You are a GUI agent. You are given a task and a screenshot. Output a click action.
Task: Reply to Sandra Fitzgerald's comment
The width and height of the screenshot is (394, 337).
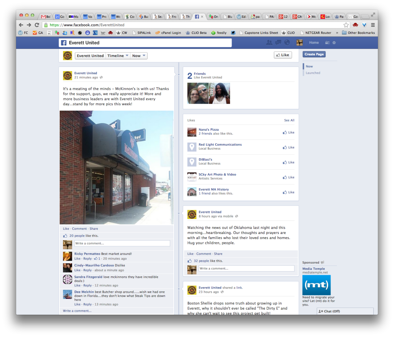(x=87, y=285)
